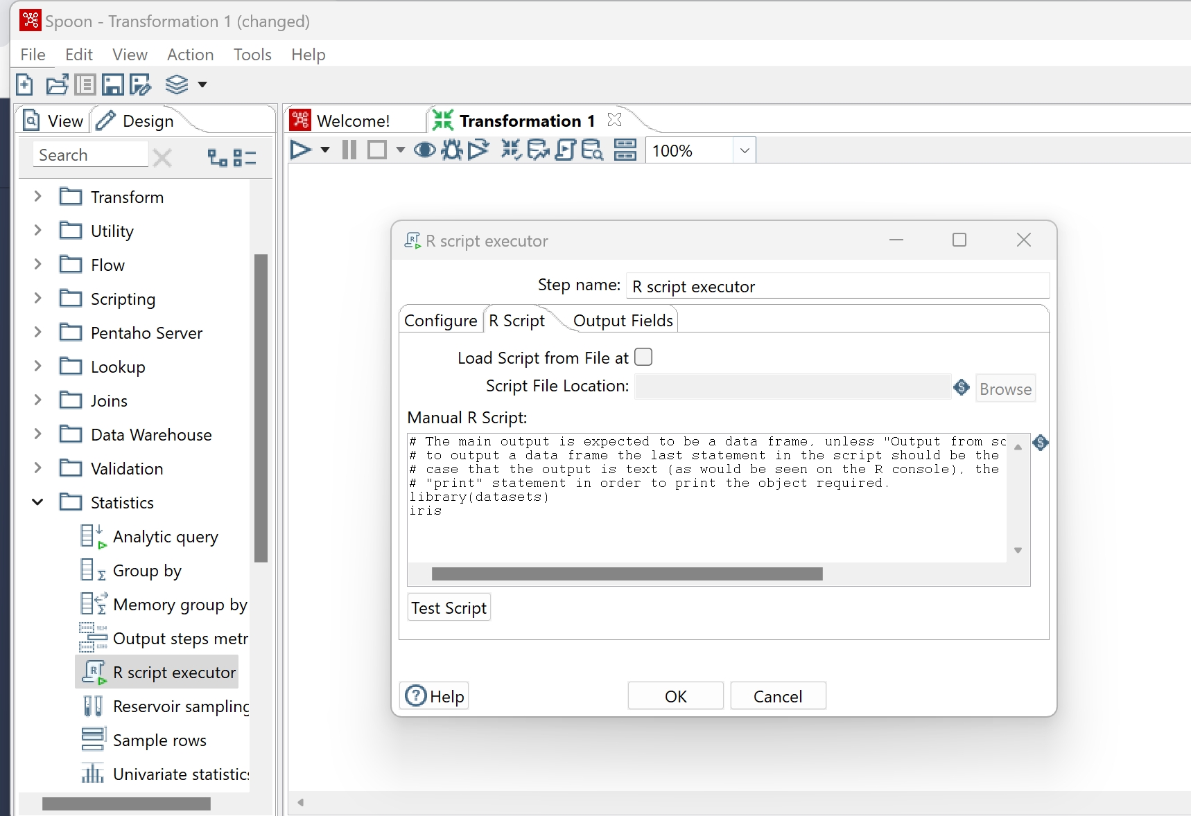Image resolution: width=1191 pixels, height=816 pixels.
Task: Open the 100% zoom dropdown
Action: tap(744, 151)
